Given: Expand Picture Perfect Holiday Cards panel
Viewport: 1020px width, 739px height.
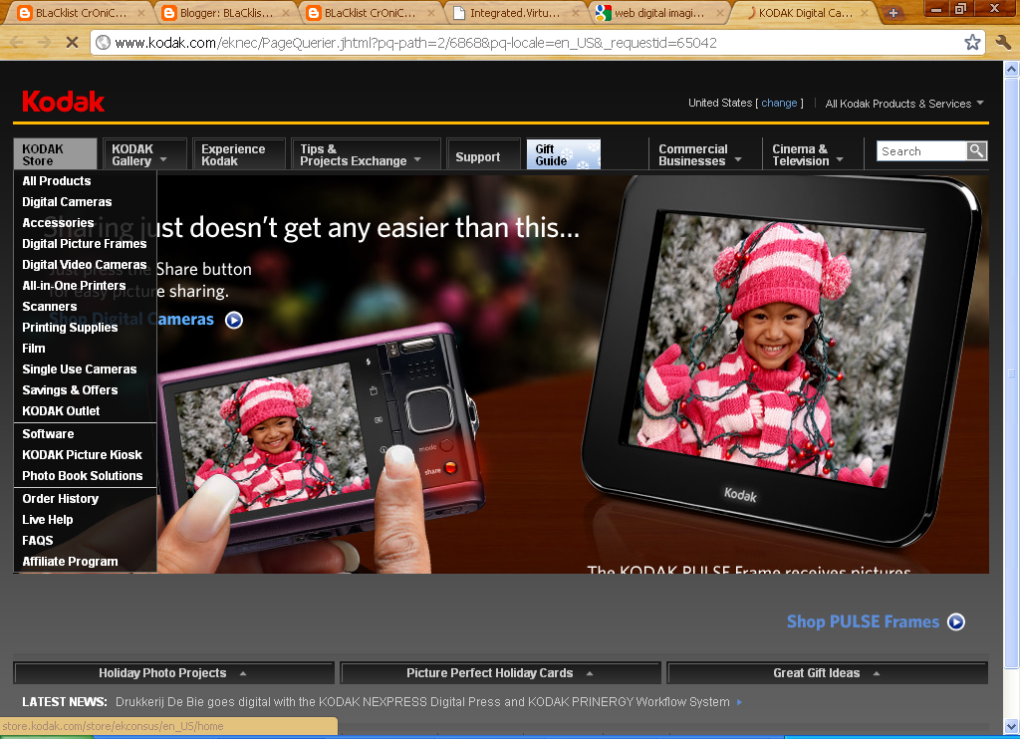Looking at the screenshot, I should tap(500, 672).
